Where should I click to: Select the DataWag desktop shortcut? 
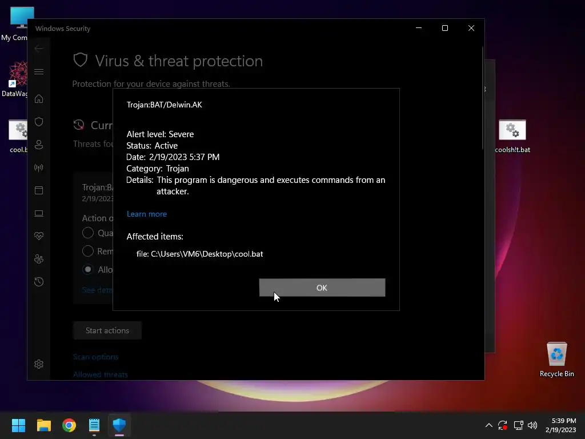click(15, 79)
